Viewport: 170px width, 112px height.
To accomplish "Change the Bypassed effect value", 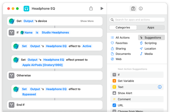I will (x=29, y=94).
